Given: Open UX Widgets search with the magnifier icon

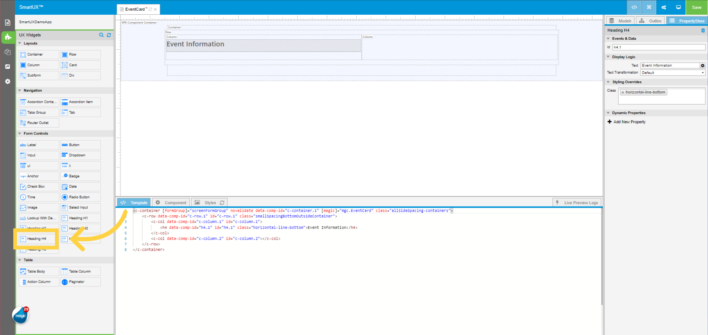Looking at the screenshot, I should click(101, 35).
